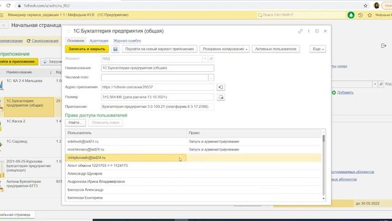Expand the dropdown in the right background panel
This screenshot has height=221, width=392.
click(375, 84)
